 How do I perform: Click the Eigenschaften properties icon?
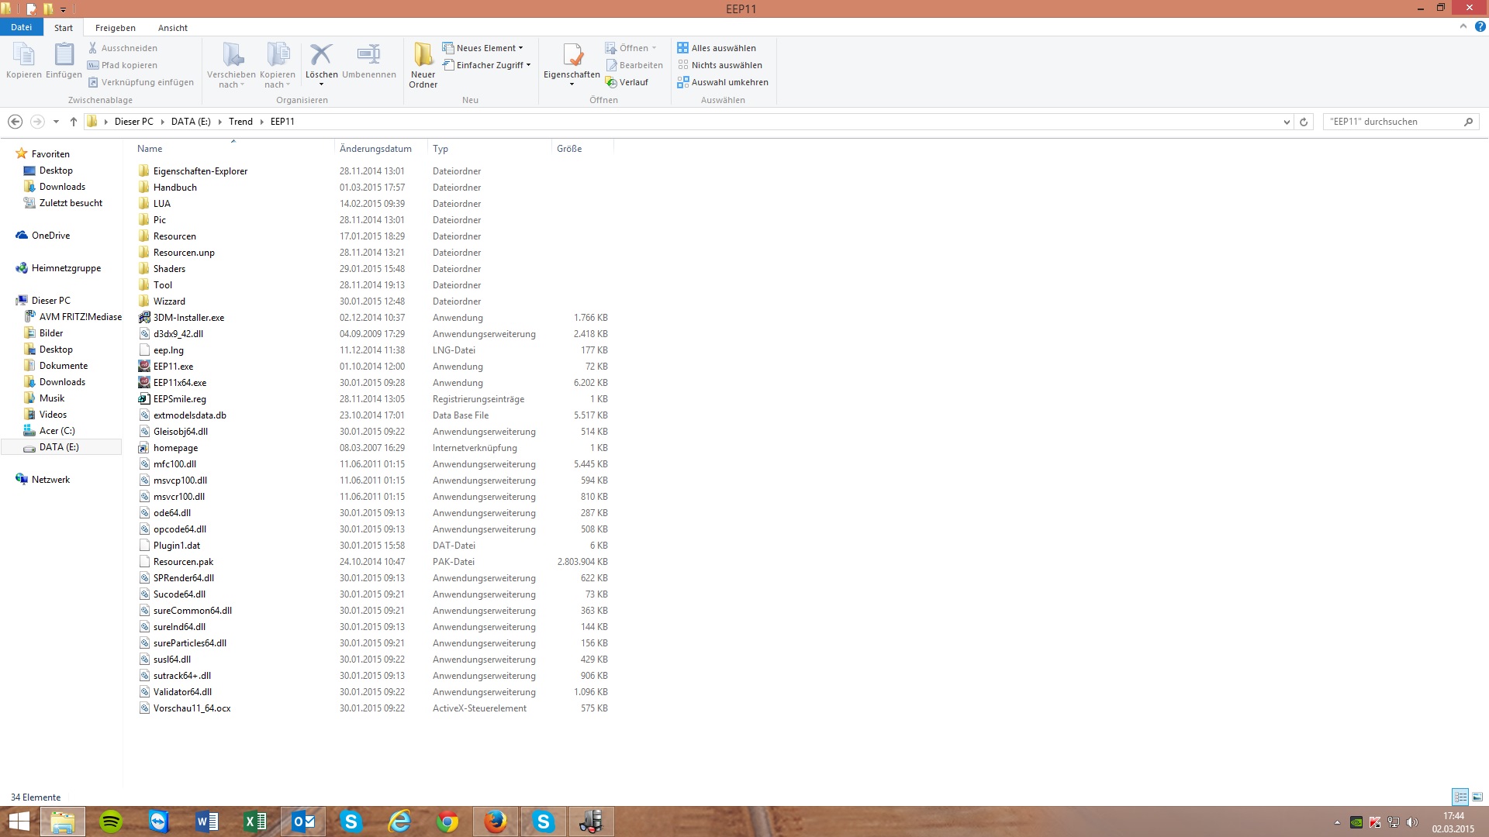pos(572,56)
